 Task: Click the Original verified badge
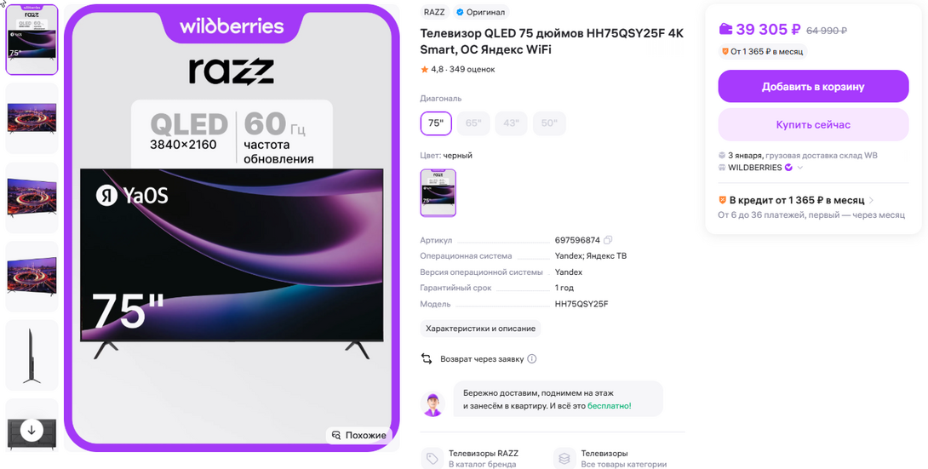click(480, 12)
